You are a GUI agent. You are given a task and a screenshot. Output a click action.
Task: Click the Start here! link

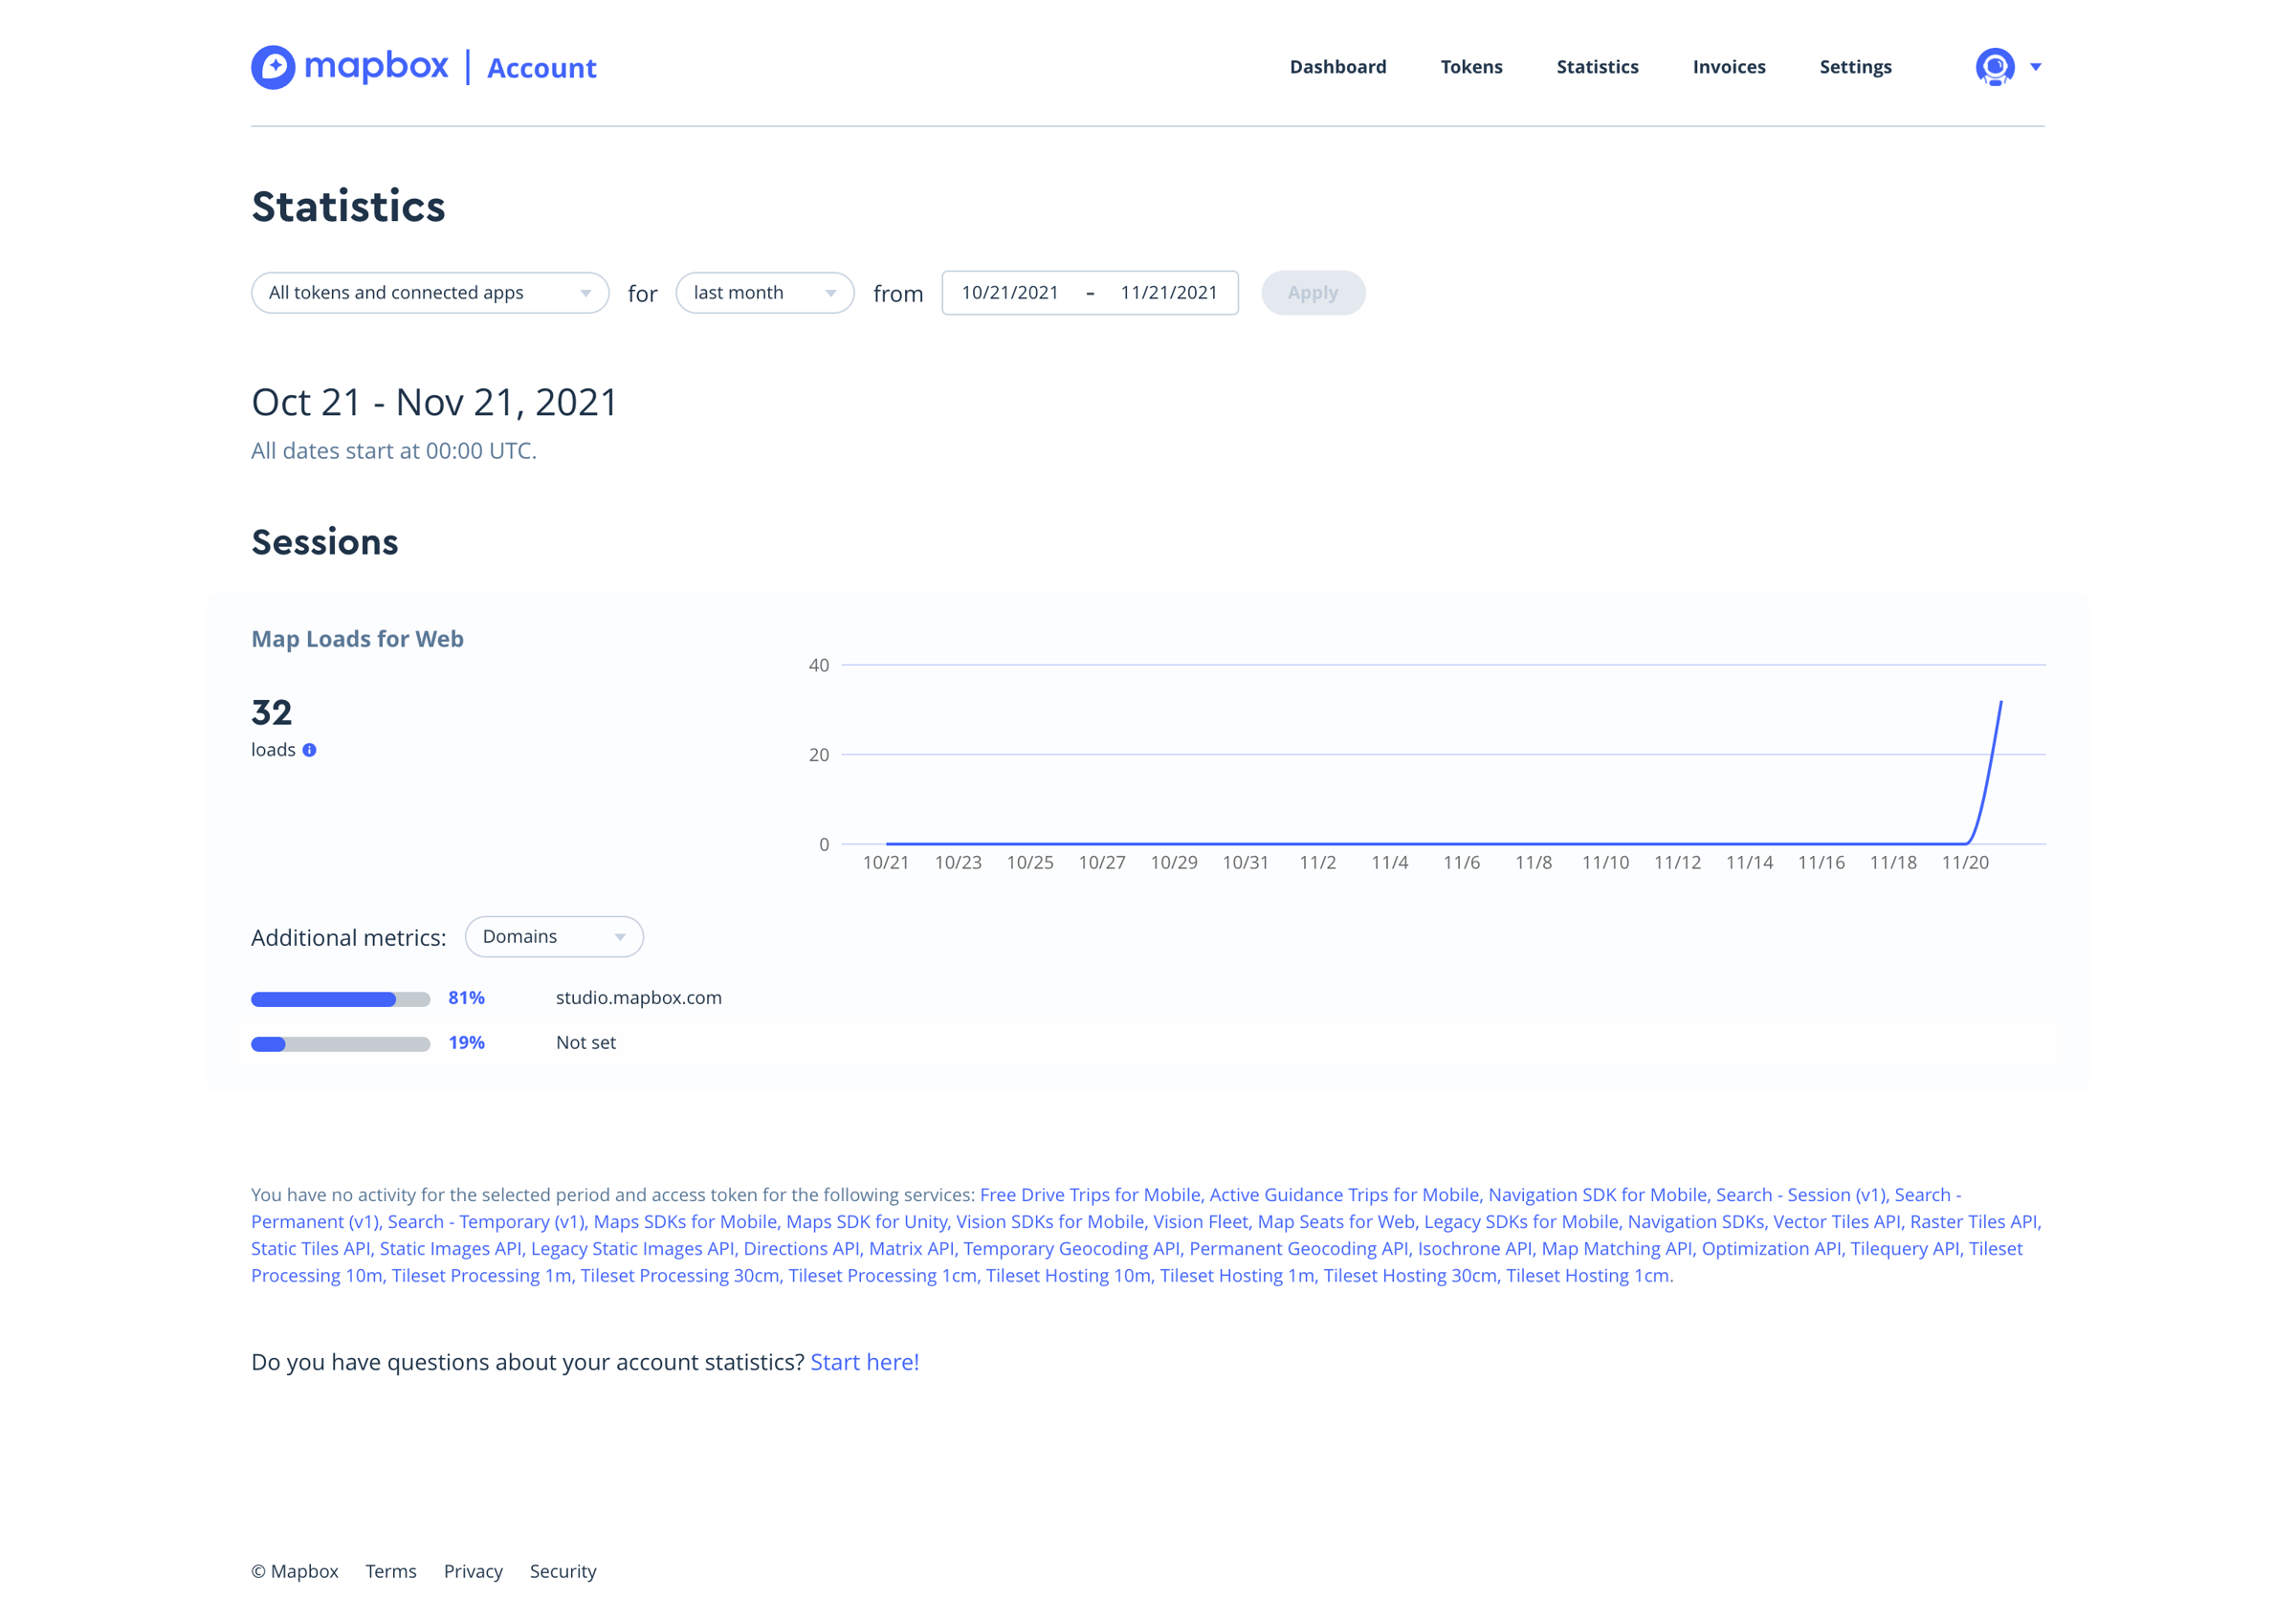click(864, 1362)
